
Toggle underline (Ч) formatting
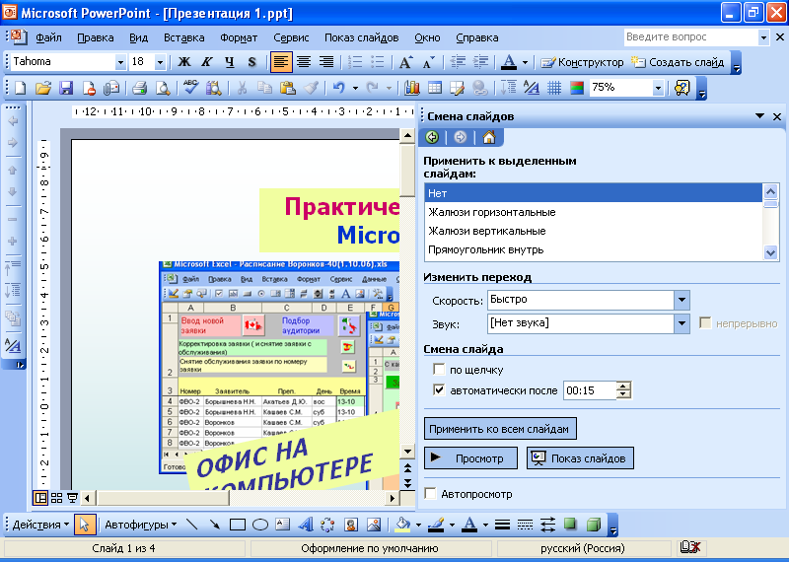point(230,62)
